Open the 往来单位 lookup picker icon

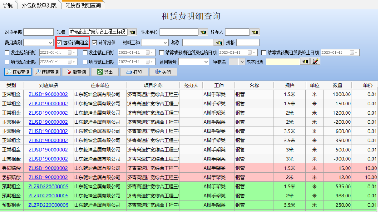coord(203,32)
